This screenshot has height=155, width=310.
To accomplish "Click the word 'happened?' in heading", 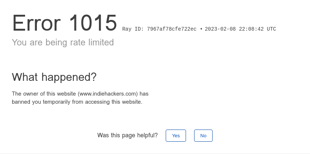I will 69,77.
